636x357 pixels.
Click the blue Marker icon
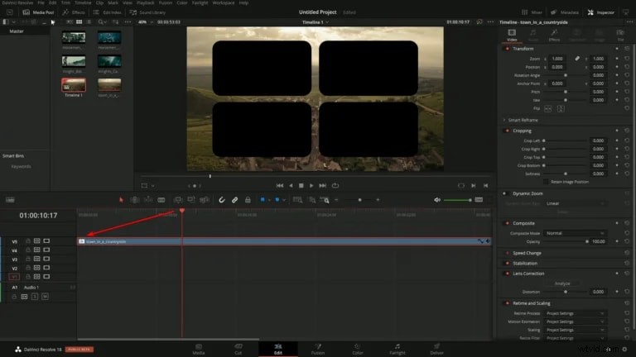pos(277,199)
